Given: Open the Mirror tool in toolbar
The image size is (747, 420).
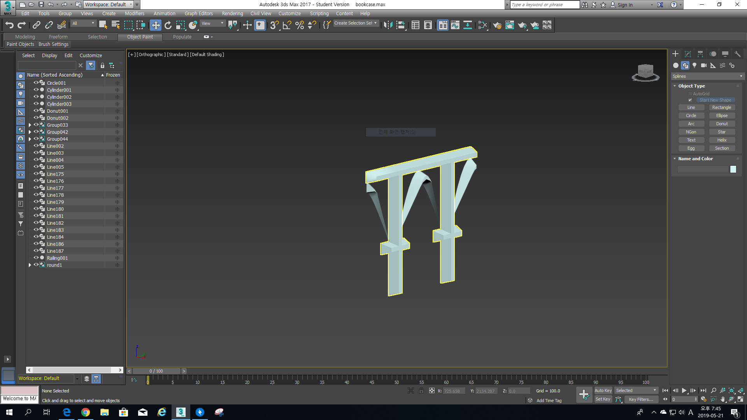Looking at the screenshot, I should [x=388, y=25].
